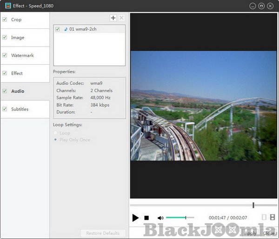Mute the preview with the speaker icon
The image size is (279, 239).
[x=160, y=218]
